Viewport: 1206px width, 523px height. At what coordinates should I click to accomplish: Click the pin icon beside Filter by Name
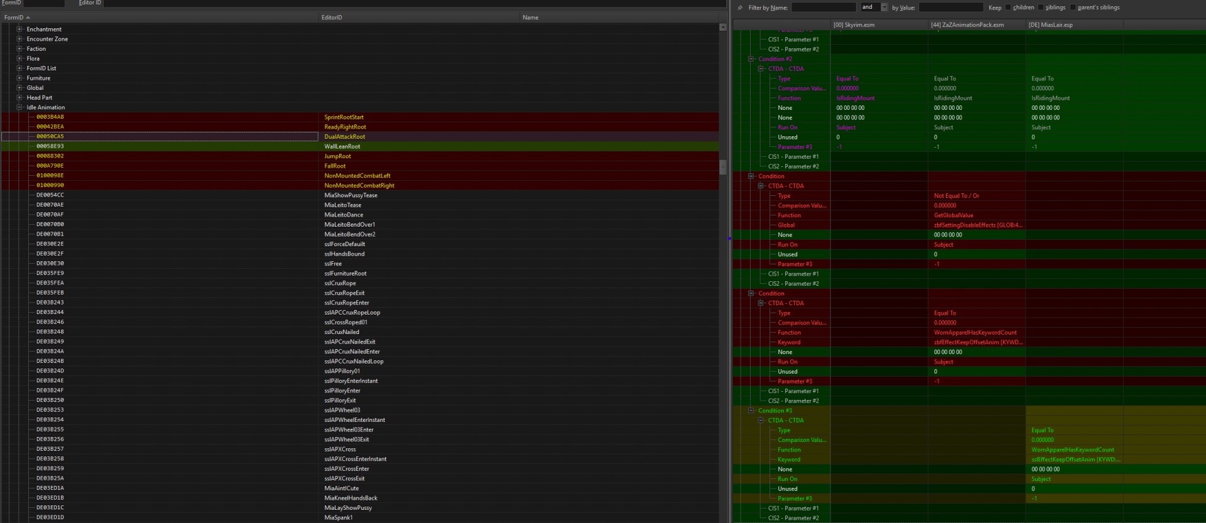point(740,8)
